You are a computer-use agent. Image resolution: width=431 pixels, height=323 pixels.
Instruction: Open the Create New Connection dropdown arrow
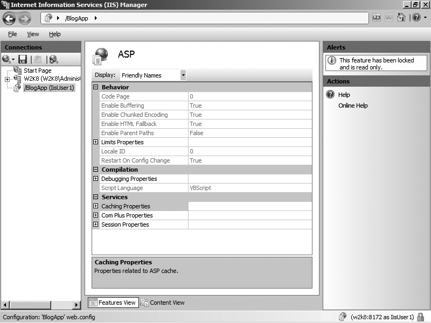pyautogui.click(x=13, y=59)
